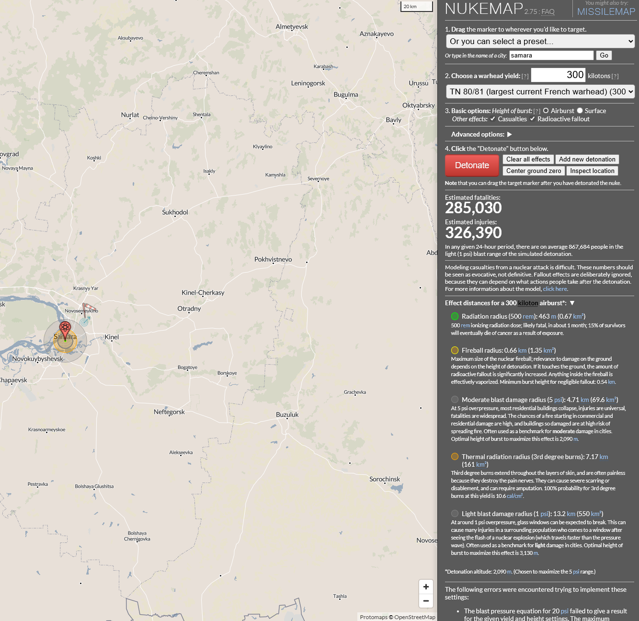Open the preset target dropdown

click(540, 41)
